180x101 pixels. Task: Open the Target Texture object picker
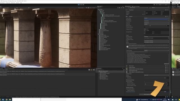(x=168, y=38)
